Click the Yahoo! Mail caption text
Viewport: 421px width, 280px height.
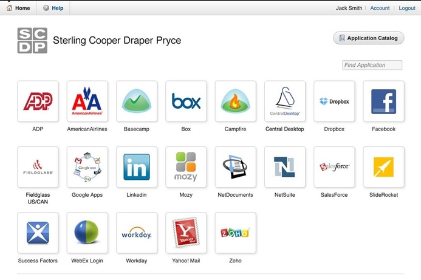click(x=186, y=261)
